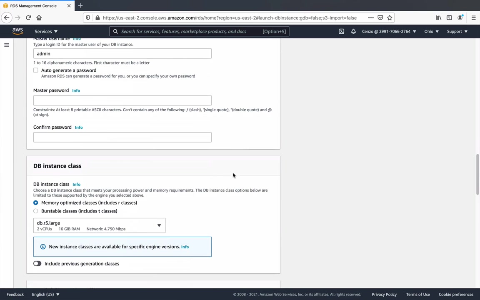Screen dimensions: 480x300
Task: Bookmark this page with the star icon
Action: [390, 18]
